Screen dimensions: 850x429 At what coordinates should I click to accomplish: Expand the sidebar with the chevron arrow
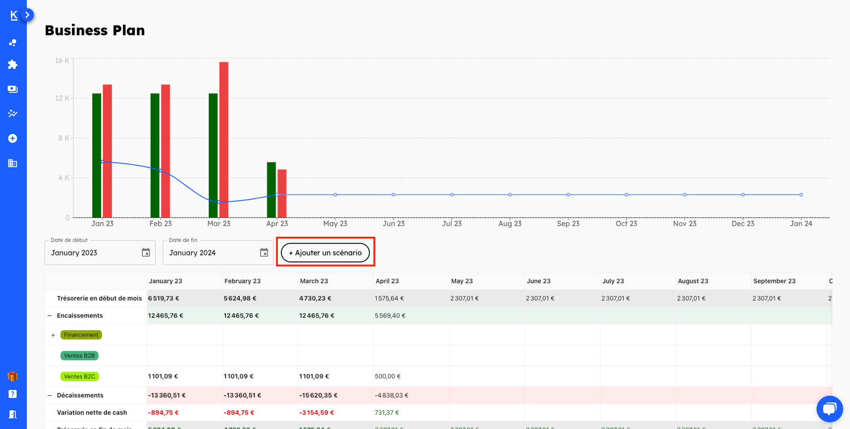pos(27,15)
